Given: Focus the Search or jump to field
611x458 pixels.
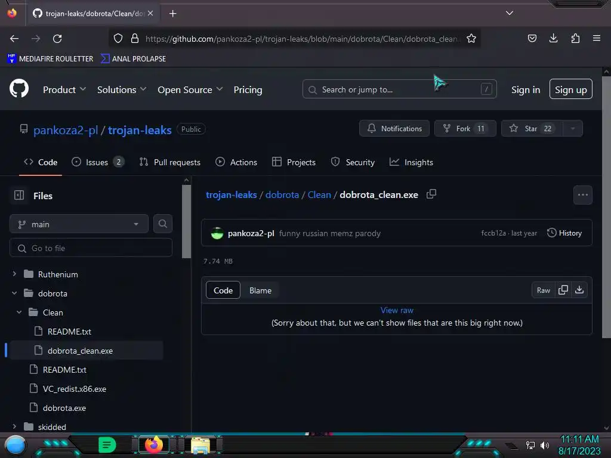Looking at the screenshot, I should point(399,89).
